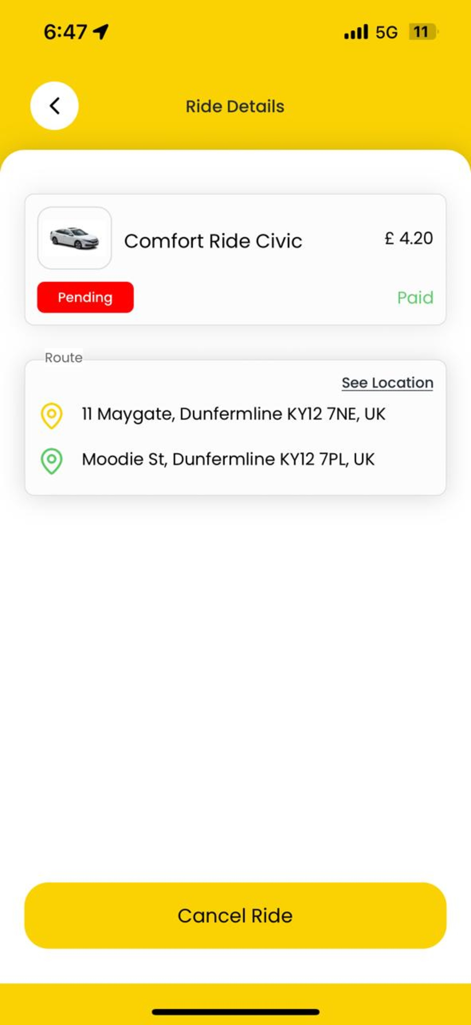This screenshot has width=471, height=1025.
Task: Tap the green destination location pin
Action: (x=52, y=461)
